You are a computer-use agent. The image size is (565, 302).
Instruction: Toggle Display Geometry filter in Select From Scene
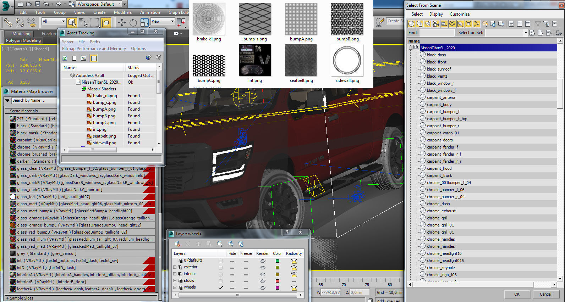pyautogui.click(x=411, y=24)
